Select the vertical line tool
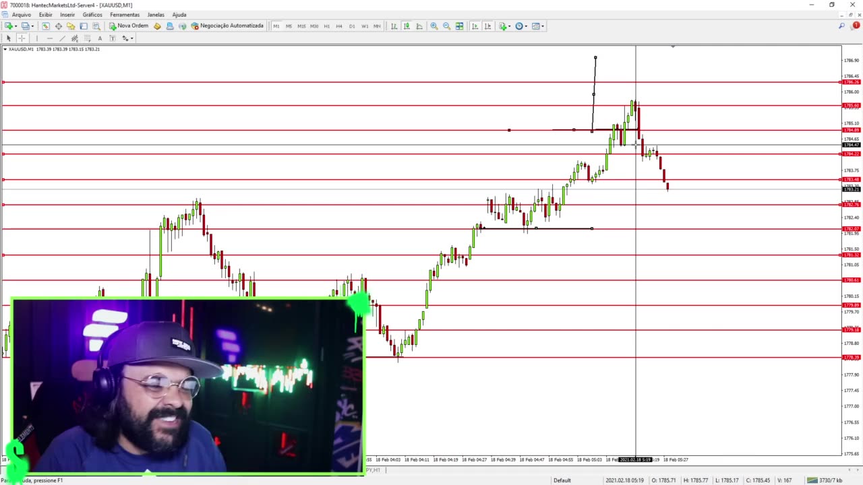This screenshot has width=863, height=485. (36, 38)
